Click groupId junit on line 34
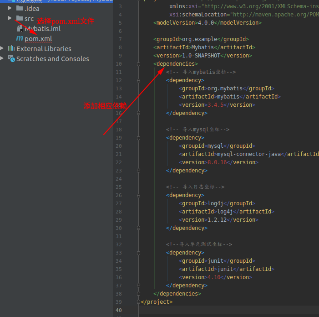Viewport: 319px width, 317px height. tap(215, 261)
